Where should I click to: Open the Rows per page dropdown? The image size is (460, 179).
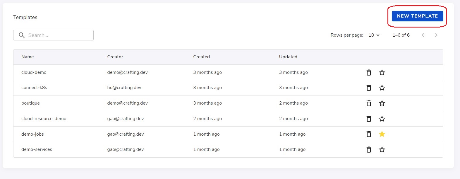374,35
